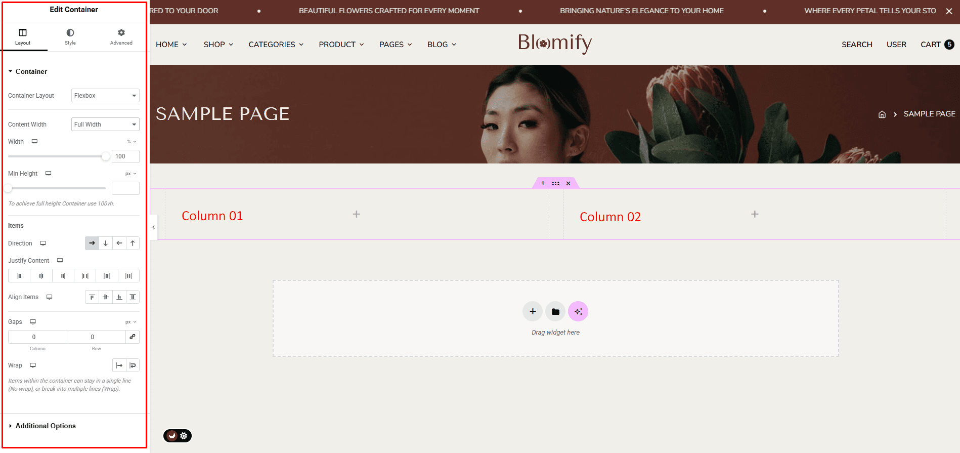
Task: Toggle link gap values together
Action: point(133,337)
